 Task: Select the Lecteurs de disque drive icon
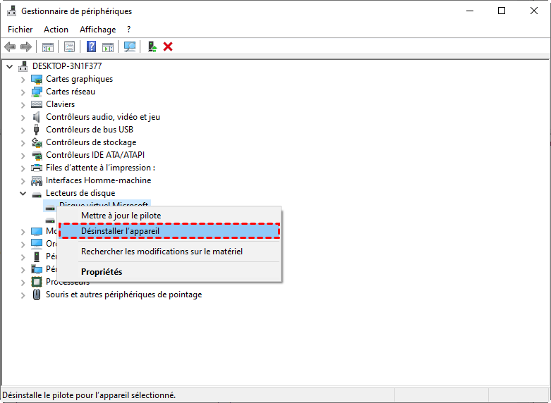(37, 194)
